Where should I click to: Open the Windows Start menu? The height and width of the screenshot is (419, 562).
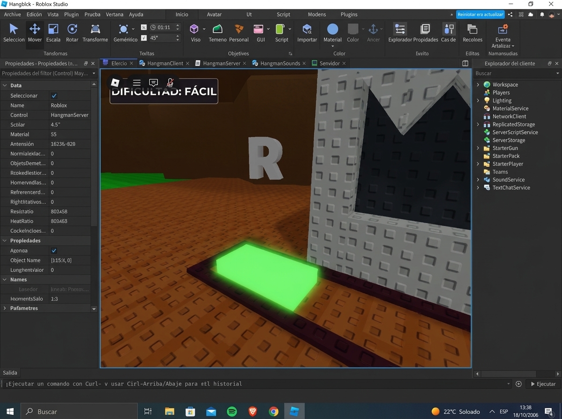[10, 412]
